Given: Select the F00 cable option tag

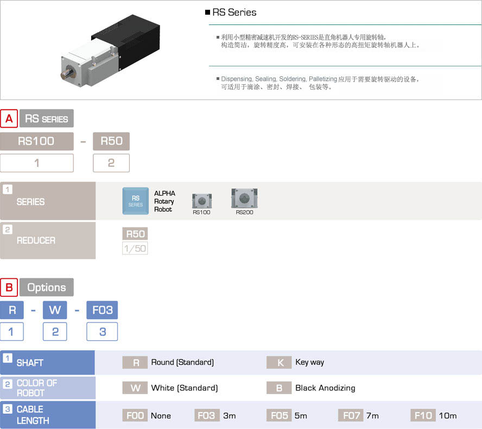Looking at the screenshot, I should [x=135, y=415].
